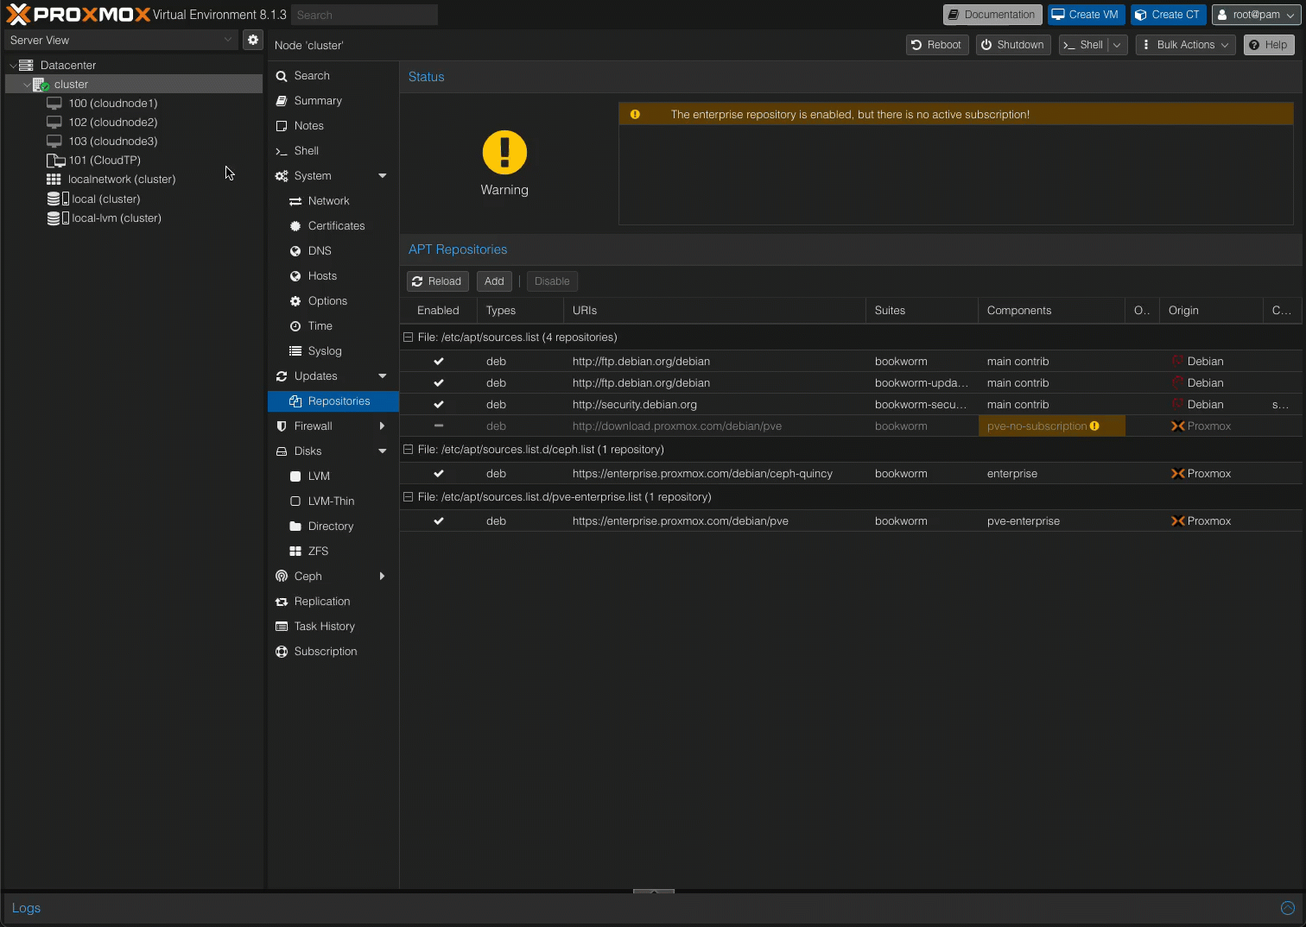Open the Directory storage page
1306x927 pixels.
(x=333, y=527)
